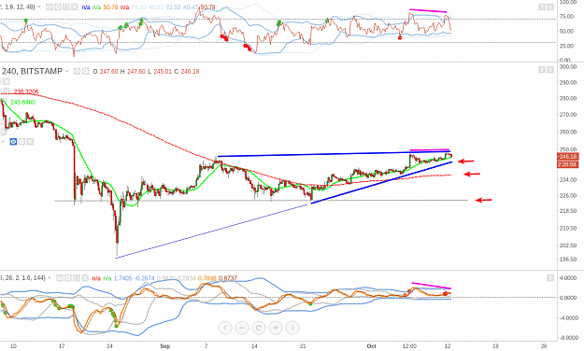Click the 12:00 label on the time axis
This screenshot has height=351, width=584.
[x=409, y=346]
